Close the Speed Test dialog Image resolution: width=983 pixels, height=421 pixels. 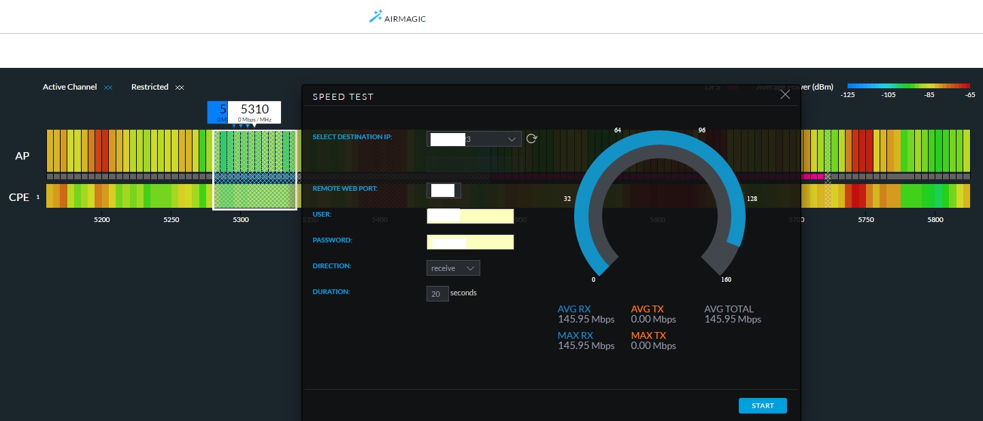785,95
